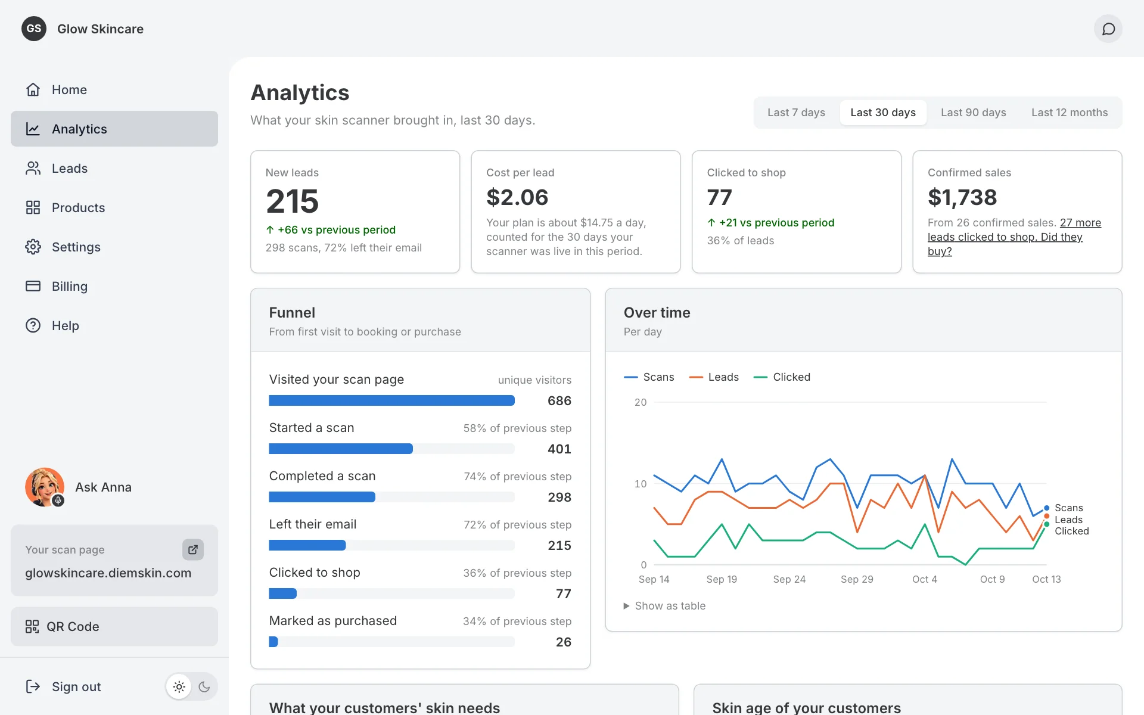Screen dimensions: 1144x715
Task: Select Last 90 days tab
Action: [x=974, y=113]
